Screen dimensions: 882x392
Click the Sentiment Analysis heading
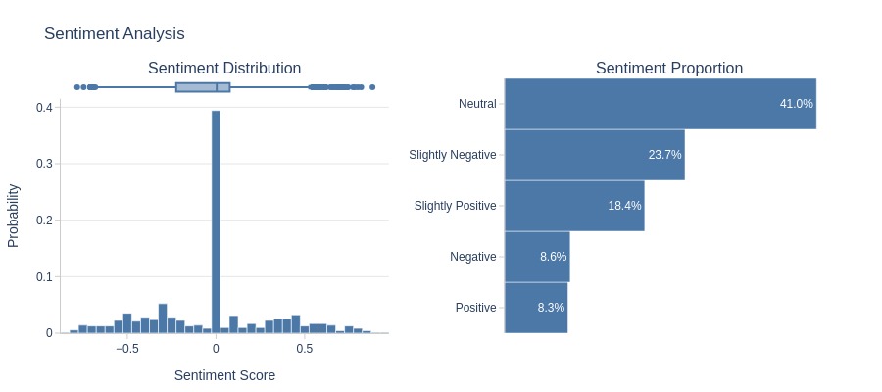pos(115,33)
